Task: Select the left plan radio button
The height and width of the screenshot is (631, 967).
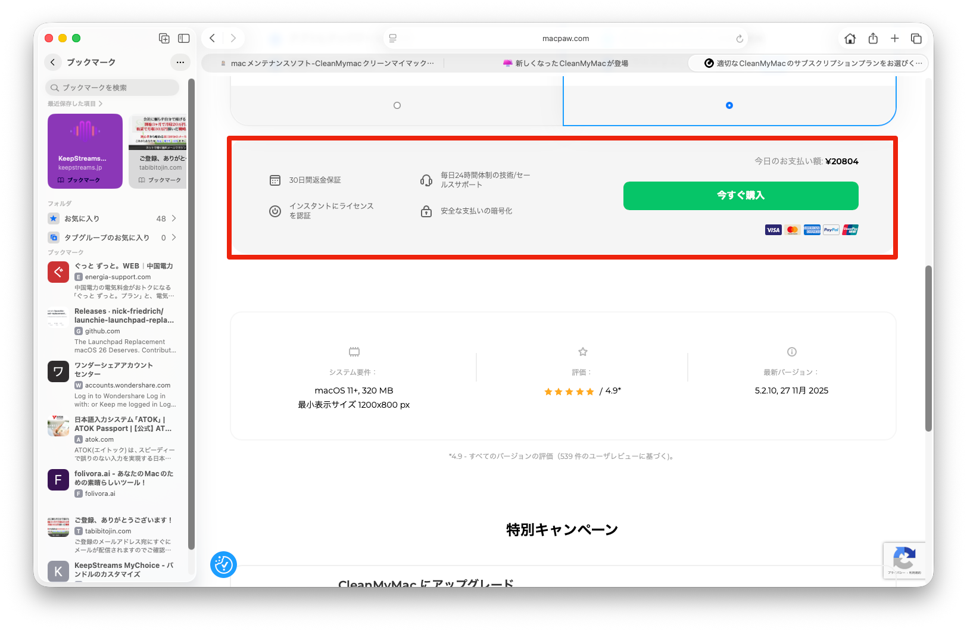Action: pos(397,105)
